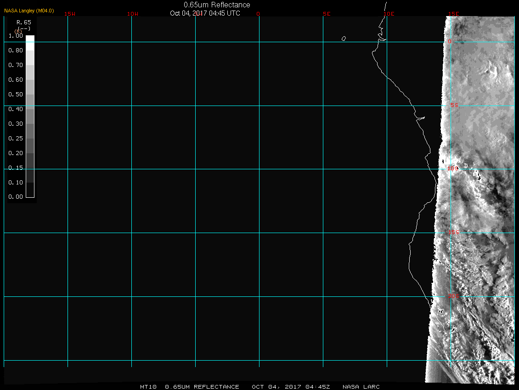Pick the darkest 0.00 swatch on the colorbar
The image size is (519, 390).
[30, 194]
